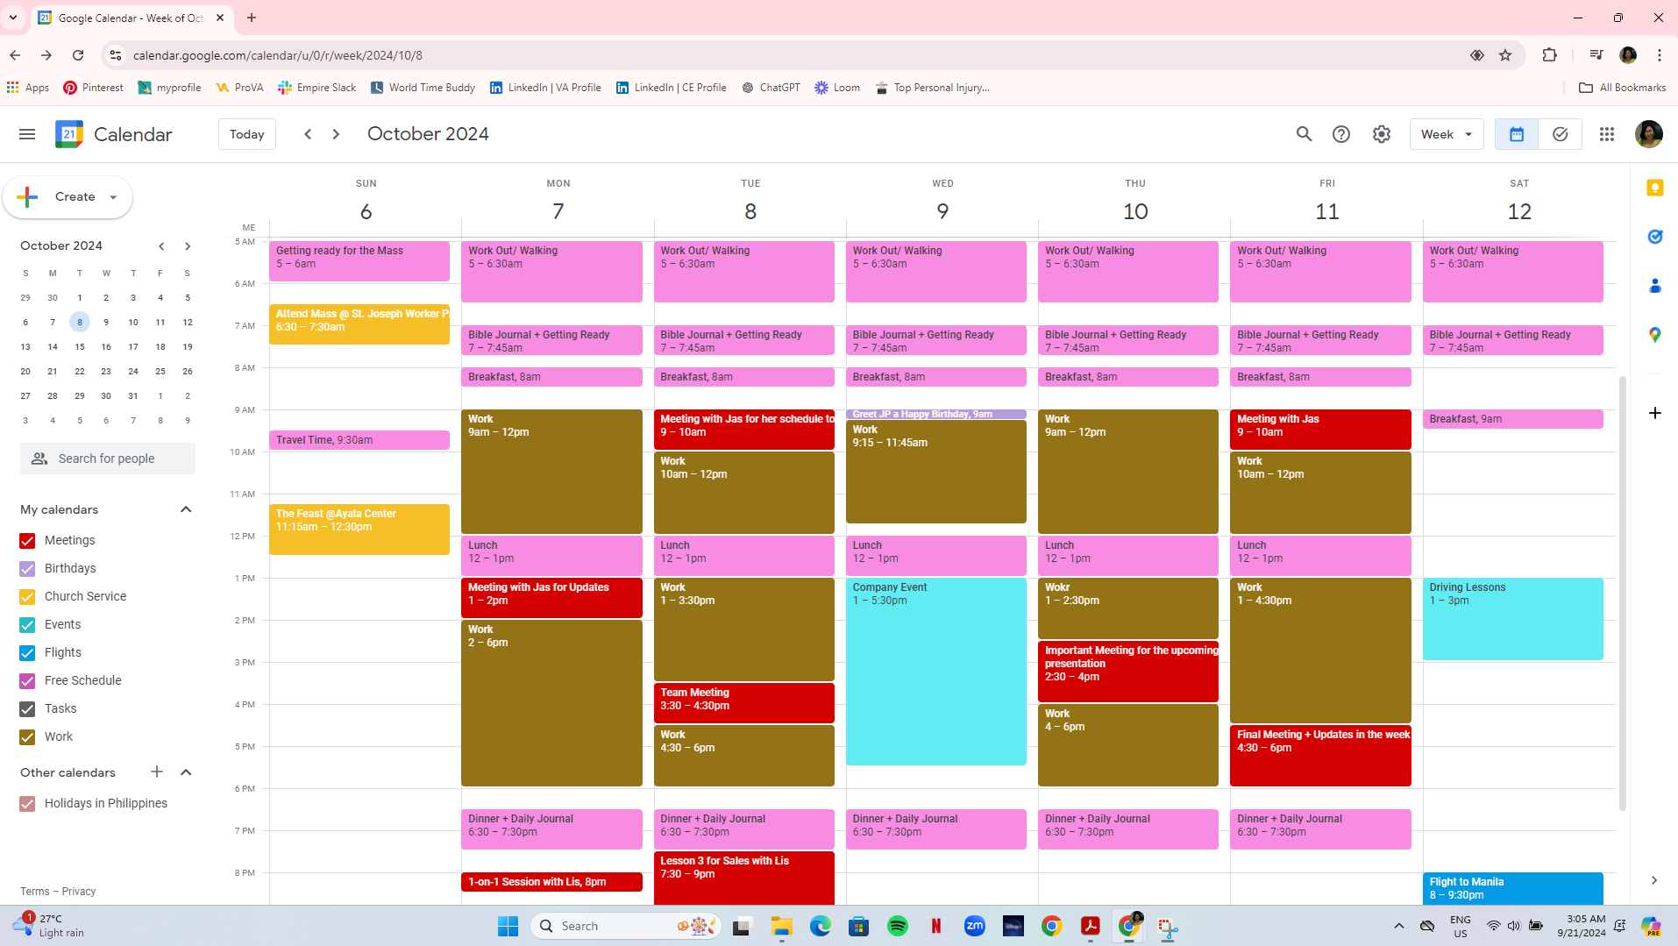Screen dimensions: 1678x946
Task: Open Loom bookmark
Action: tap(837, 88)
